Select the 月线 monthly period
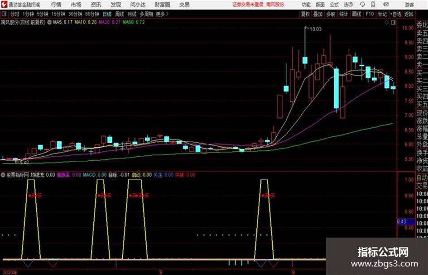428x275 pixels. (x=132, y=14)
